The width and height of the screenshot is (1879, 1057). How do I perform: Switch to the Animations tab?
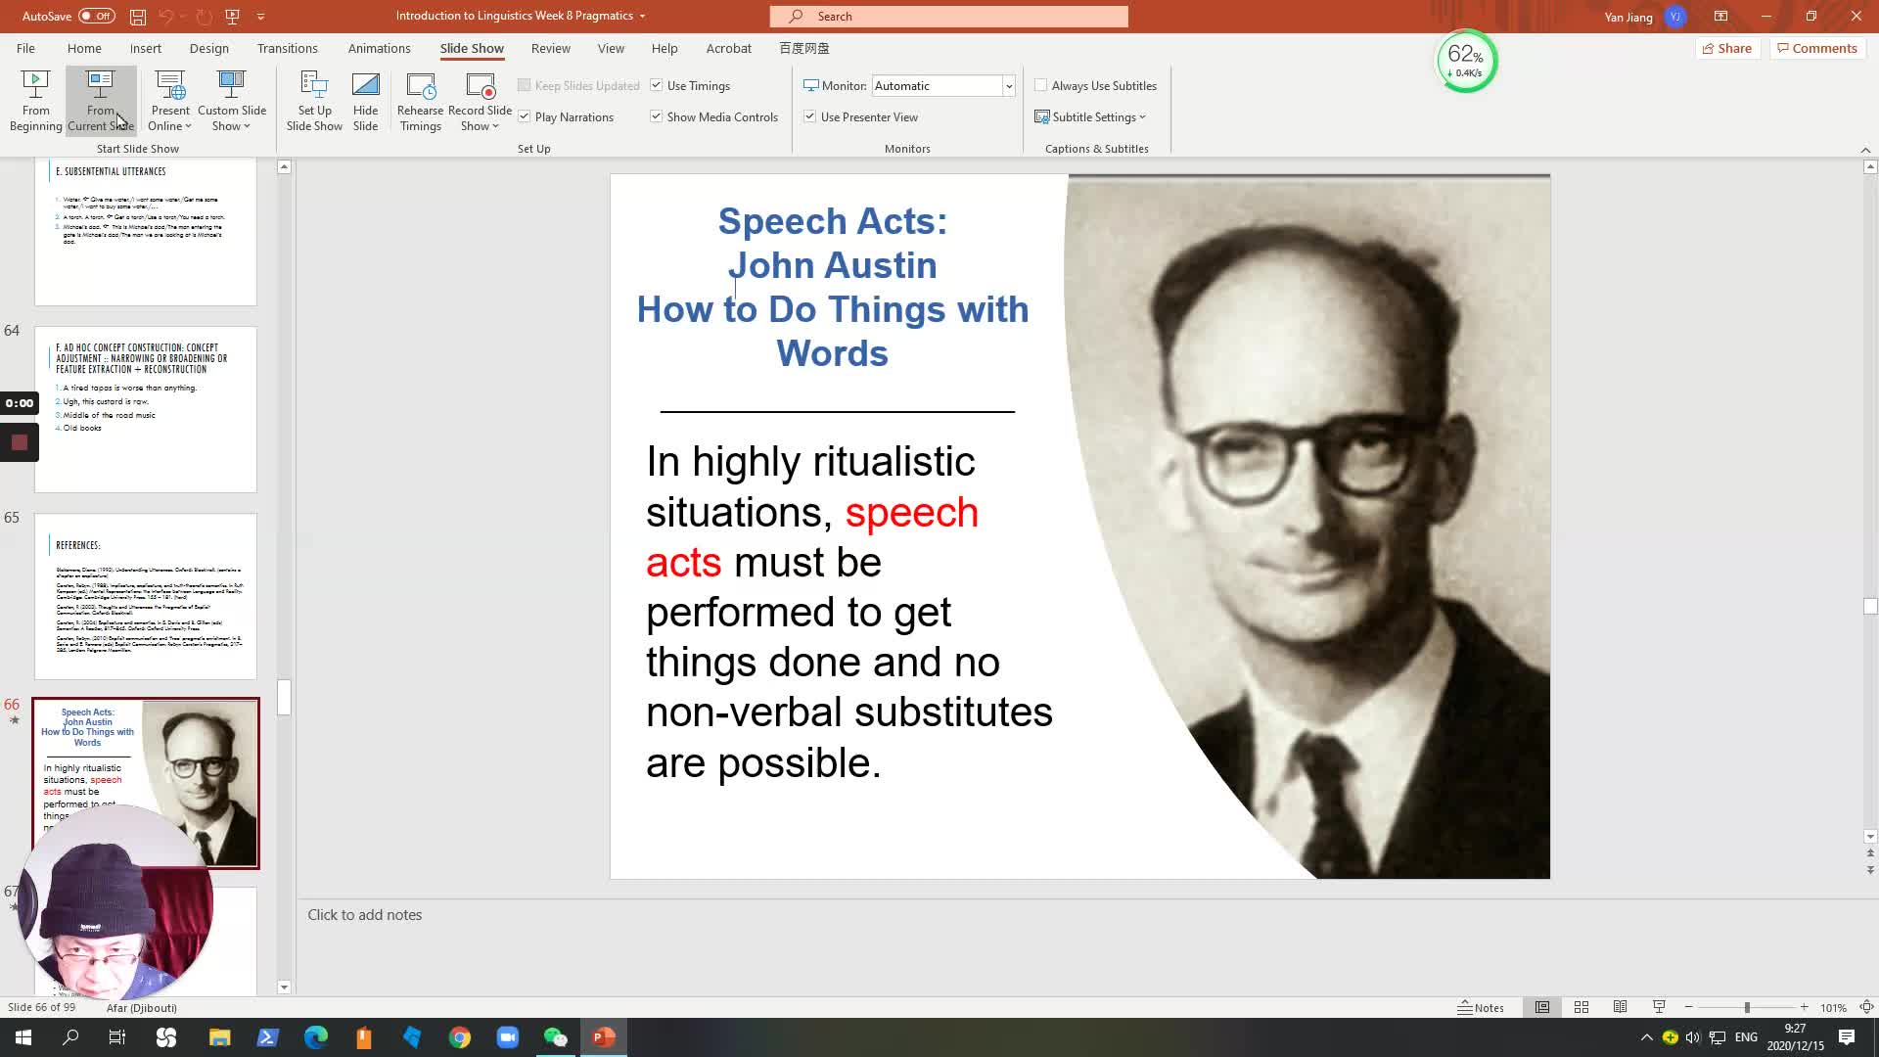379,48
